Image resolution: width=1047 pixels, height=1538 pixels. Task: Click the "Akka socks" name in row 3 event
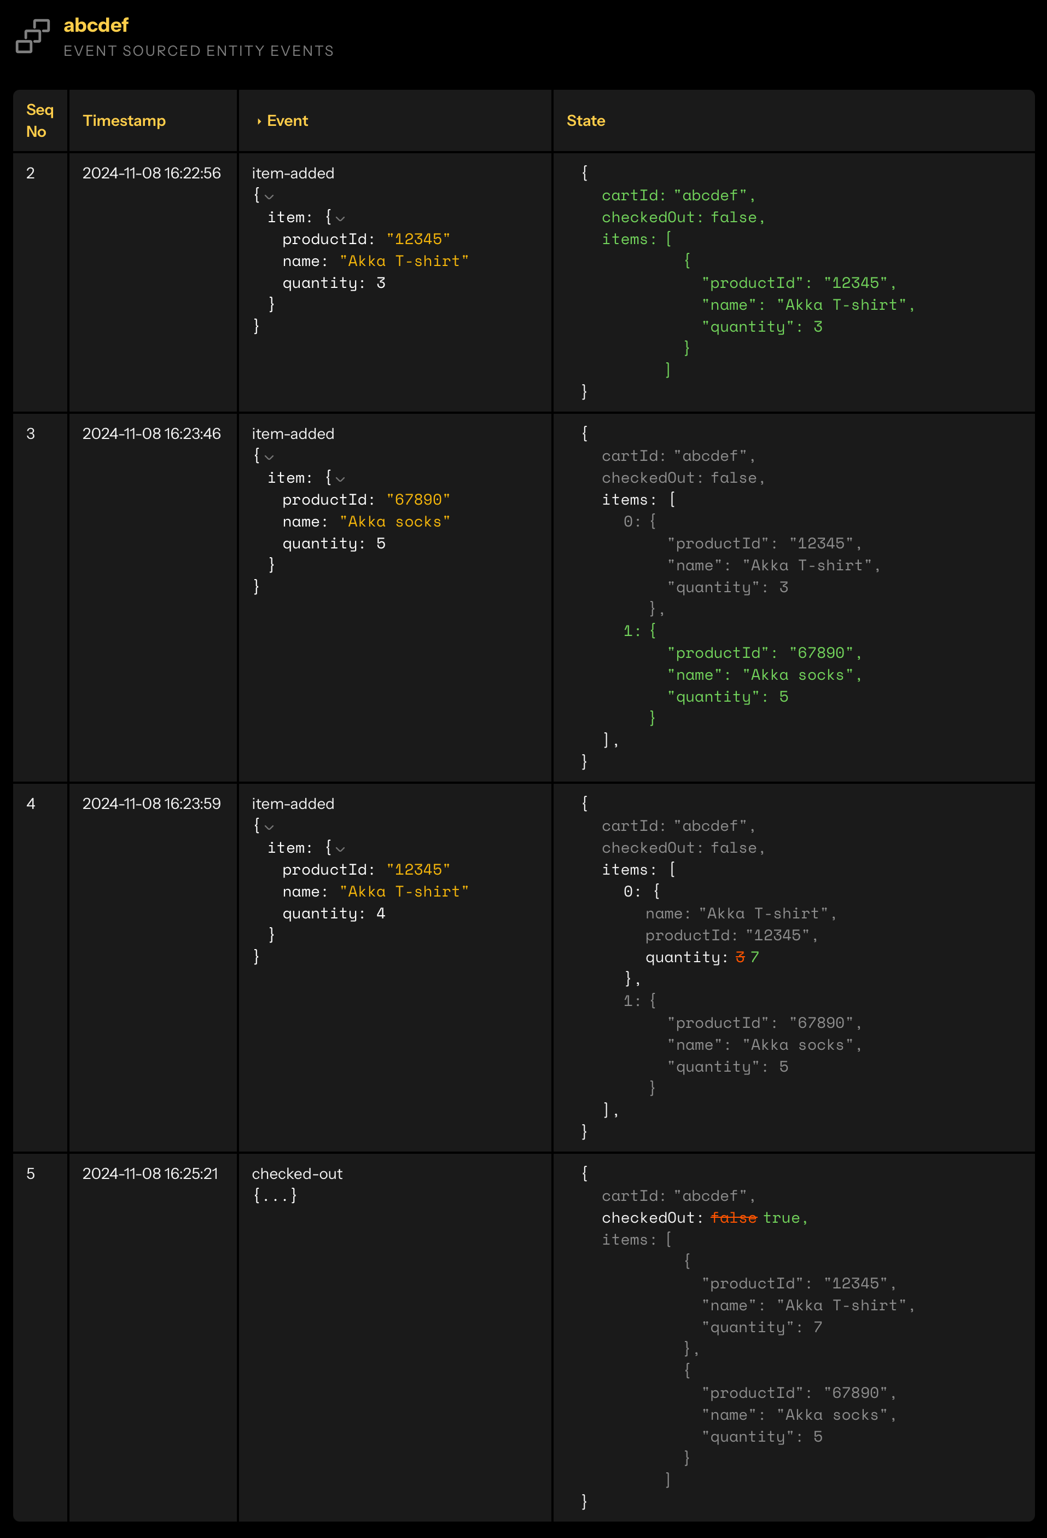coord(395,522)
